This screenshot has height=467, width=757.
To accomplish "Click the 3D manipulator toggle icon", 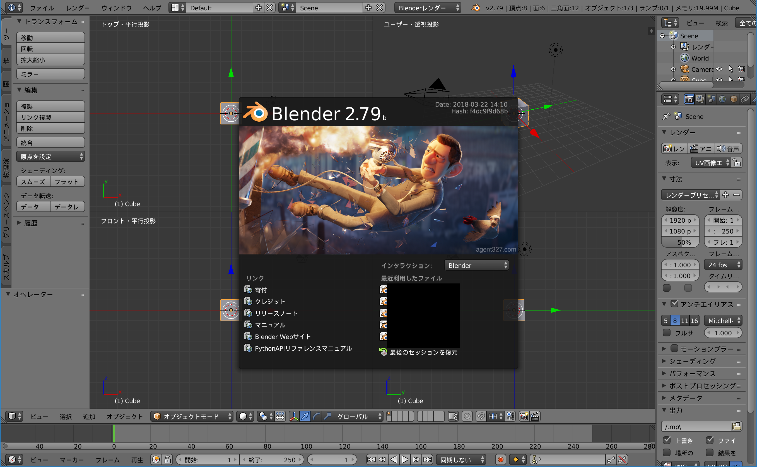I will 294,416.
